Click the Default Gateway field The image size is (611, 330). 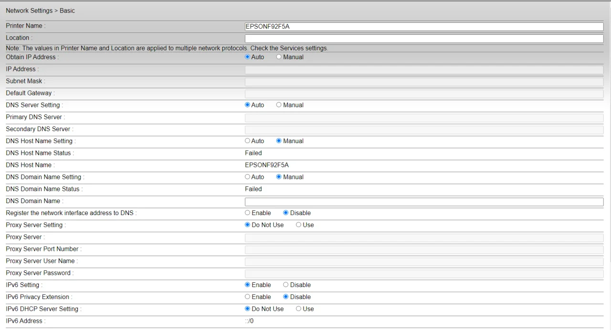click(424, 94)
